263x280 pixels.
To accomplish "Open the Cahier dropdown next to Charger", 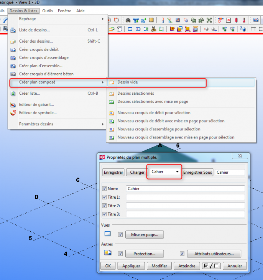I will (x=164, y=171).
